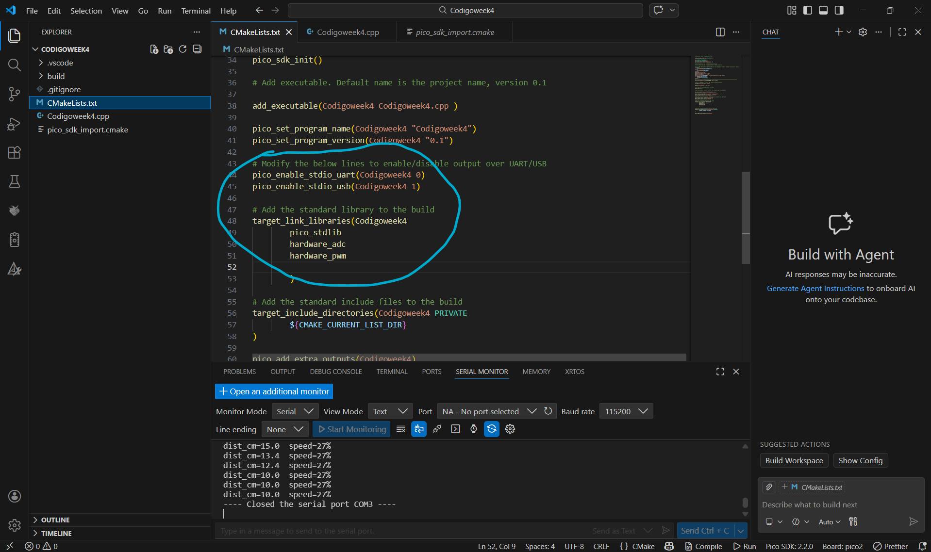
Task: Click the Generate Agent Instructions link
Action: click(815, 288)
